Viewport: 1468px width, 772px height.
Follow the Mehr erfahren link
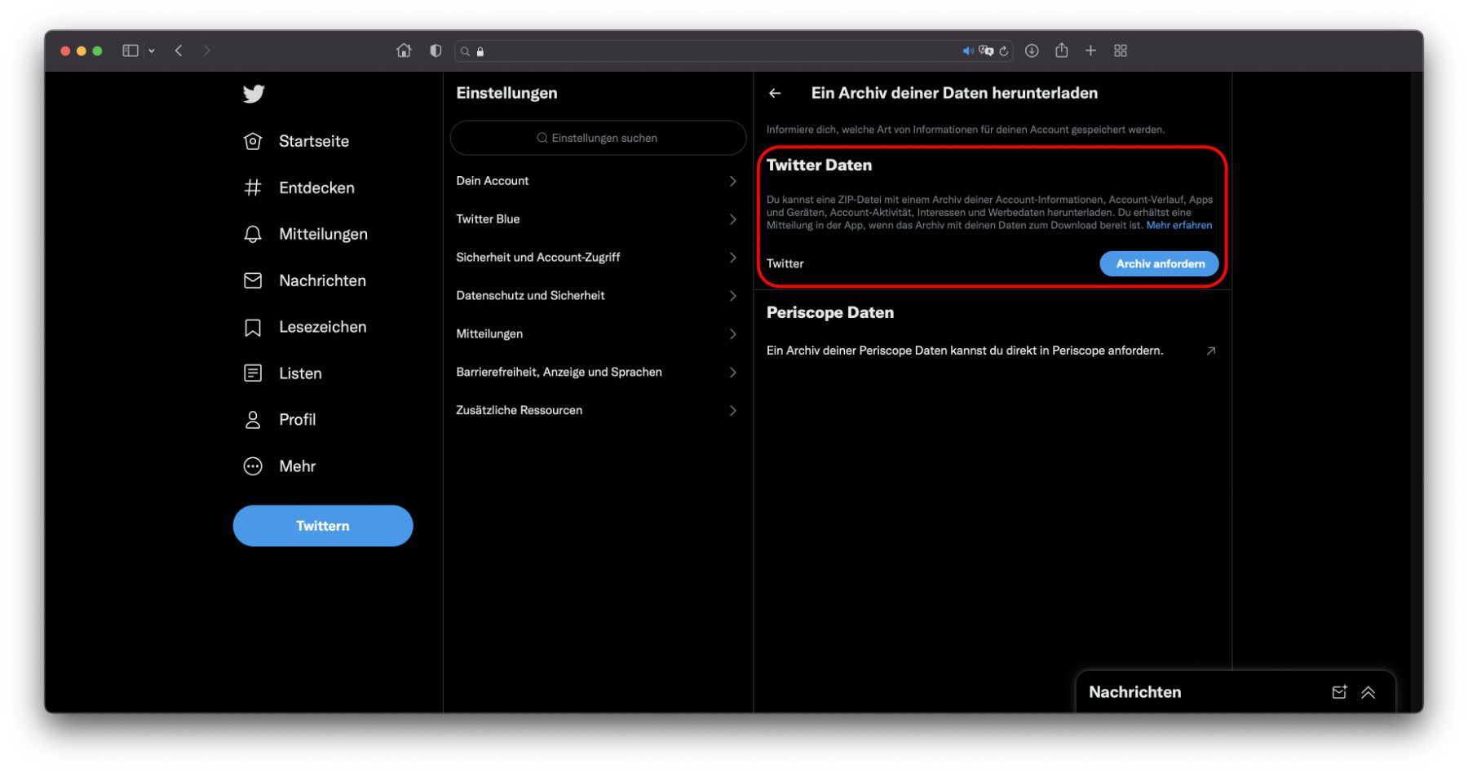(1178, 226)
